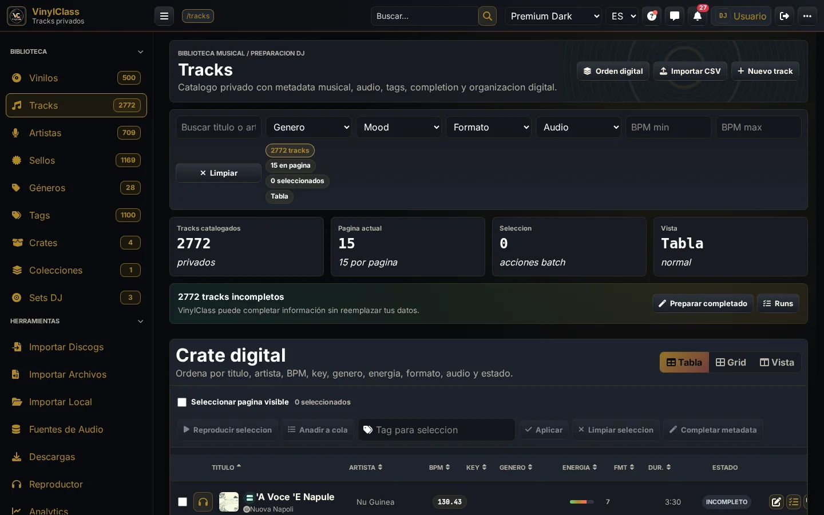Click the Completar metadata button

pos(713,430)
